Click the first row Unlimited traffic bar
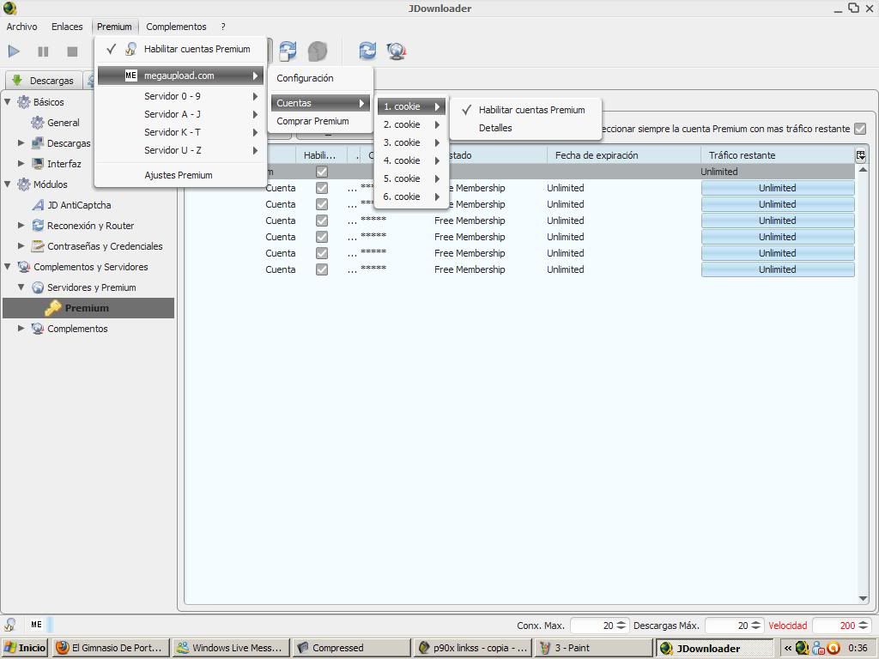Viewport: 879px width, 659px height. click(x=778, y=188)
